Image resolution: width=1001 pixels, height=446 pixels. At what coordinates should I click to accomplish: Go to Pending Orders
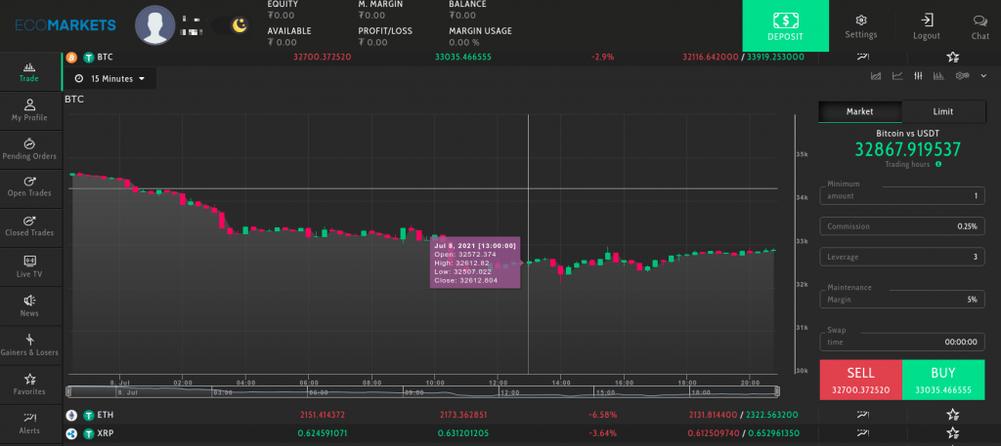pyautogui.click(x=28, y=149)
